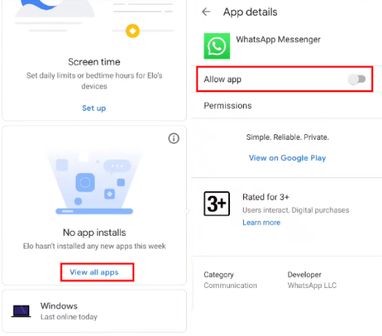Click the 3+ content rating badge
This screenshot has width=382, height=336.
pos(217,204)
